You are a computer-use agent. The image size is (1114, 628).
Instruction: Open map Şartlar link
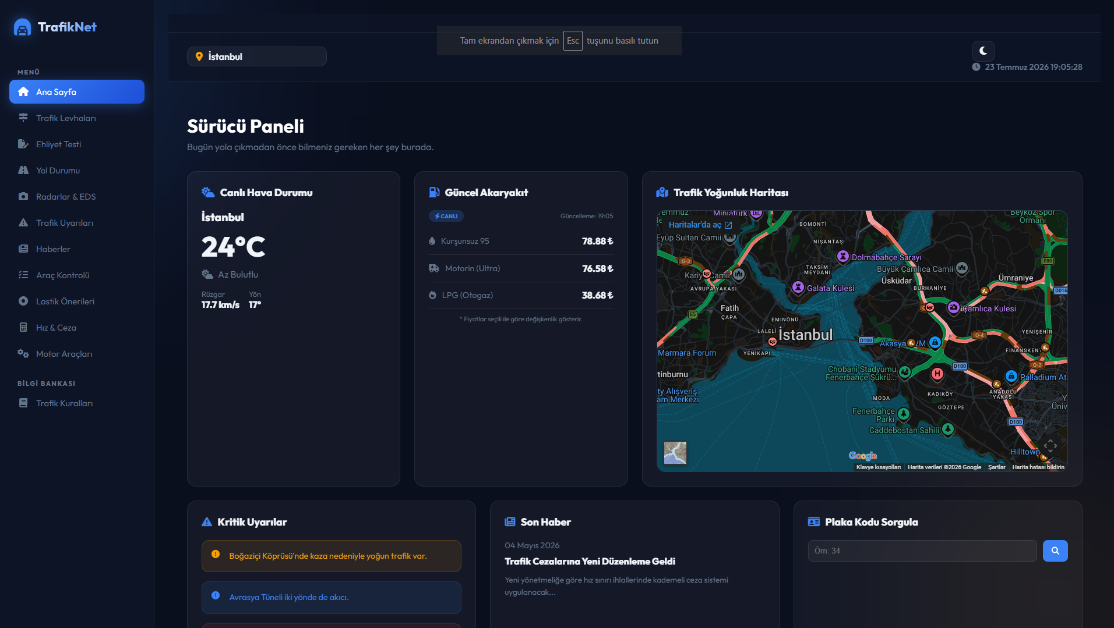click(996, 467)
